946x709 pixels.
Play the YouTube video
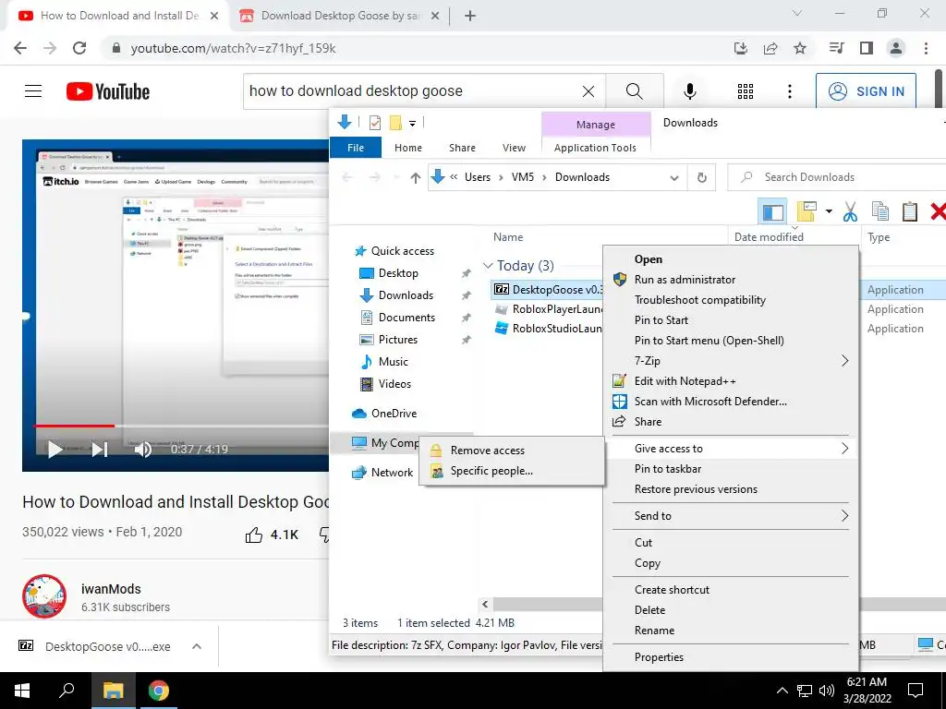point(55,450)
